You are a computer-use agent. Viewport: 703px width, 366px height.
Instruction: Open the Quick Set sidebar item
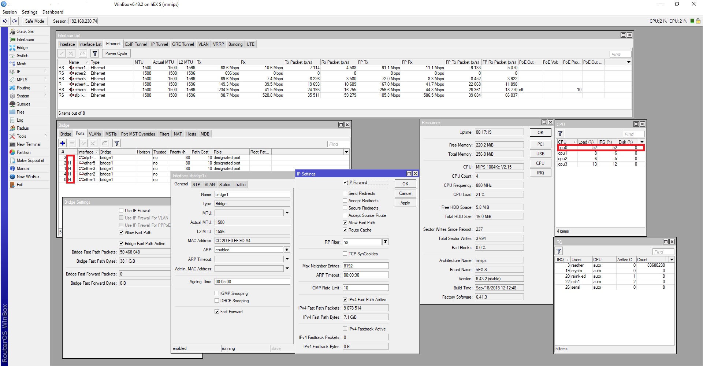25,32
